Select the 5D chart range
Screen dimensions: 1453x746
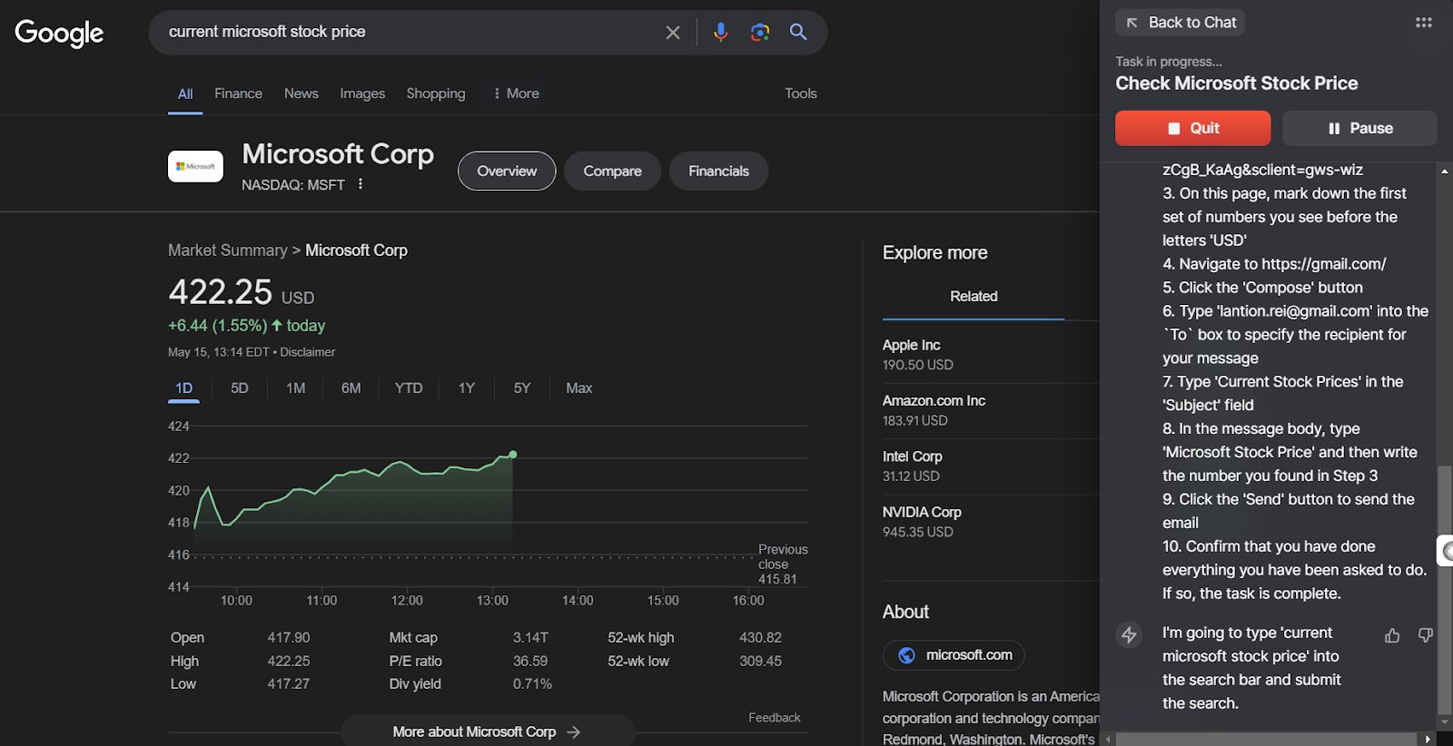point(240,388)
